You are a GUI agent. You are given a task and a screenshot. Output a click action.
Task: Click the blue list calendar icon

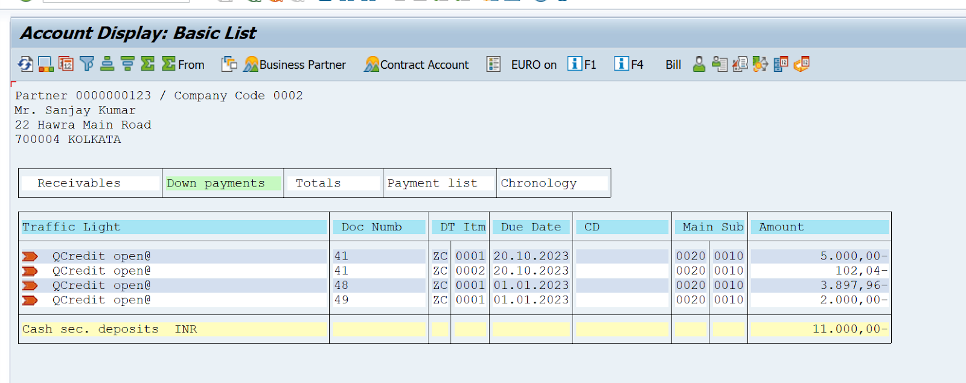[781, 64]
